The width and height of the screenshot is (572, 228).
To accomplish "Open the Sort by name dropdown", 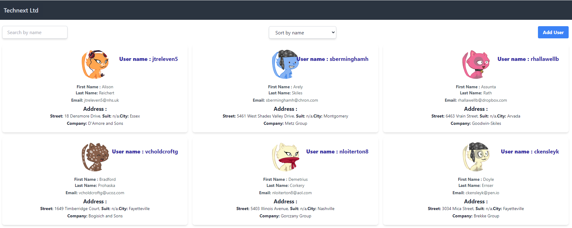I will click(303, 33).
